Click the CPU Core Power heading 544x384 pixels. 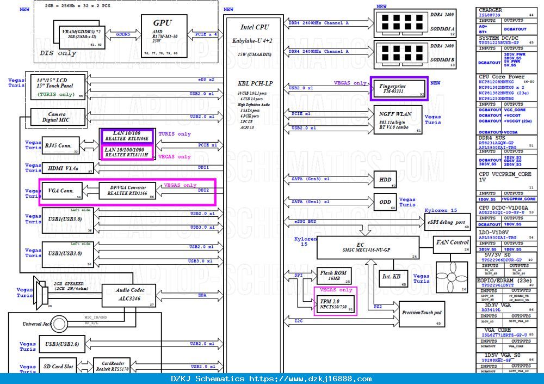[x=502, y=76]
